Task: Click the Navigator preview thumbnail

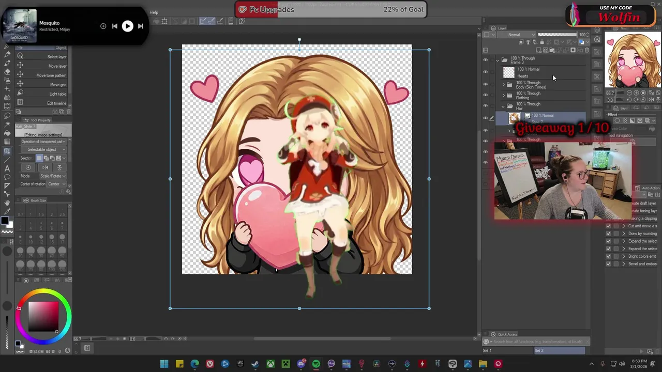Action: pos(633,59)
